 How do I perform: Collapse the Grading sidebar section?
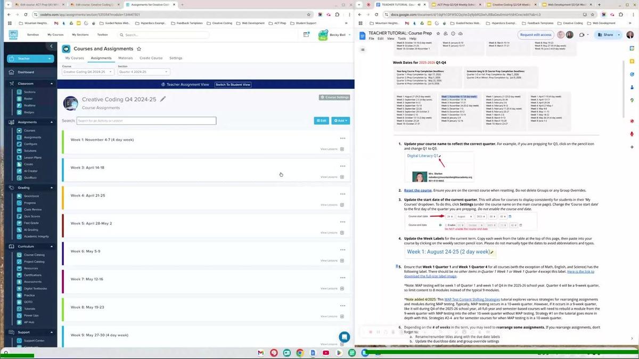coord(52,187)
